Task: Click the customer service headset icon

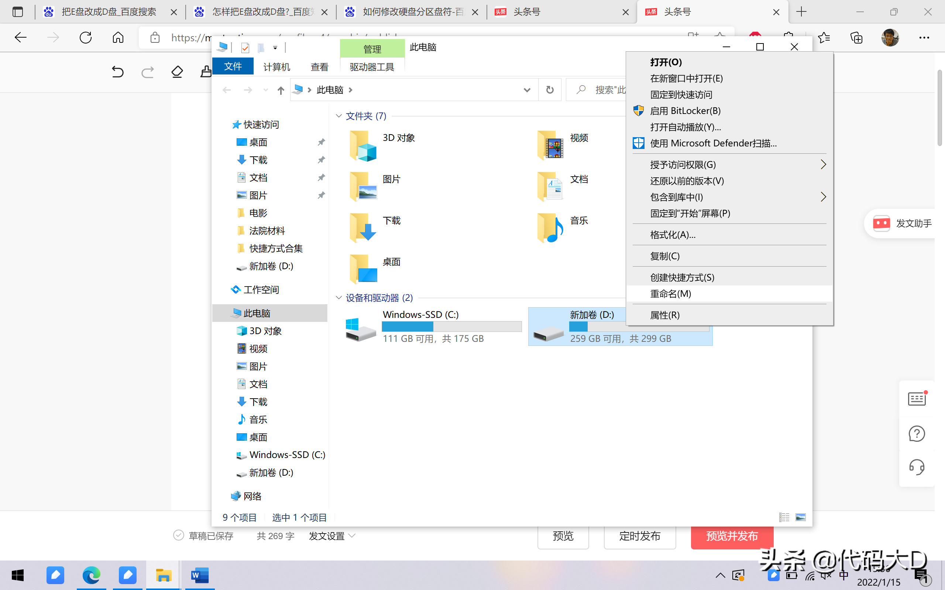Action: (917, 467)
